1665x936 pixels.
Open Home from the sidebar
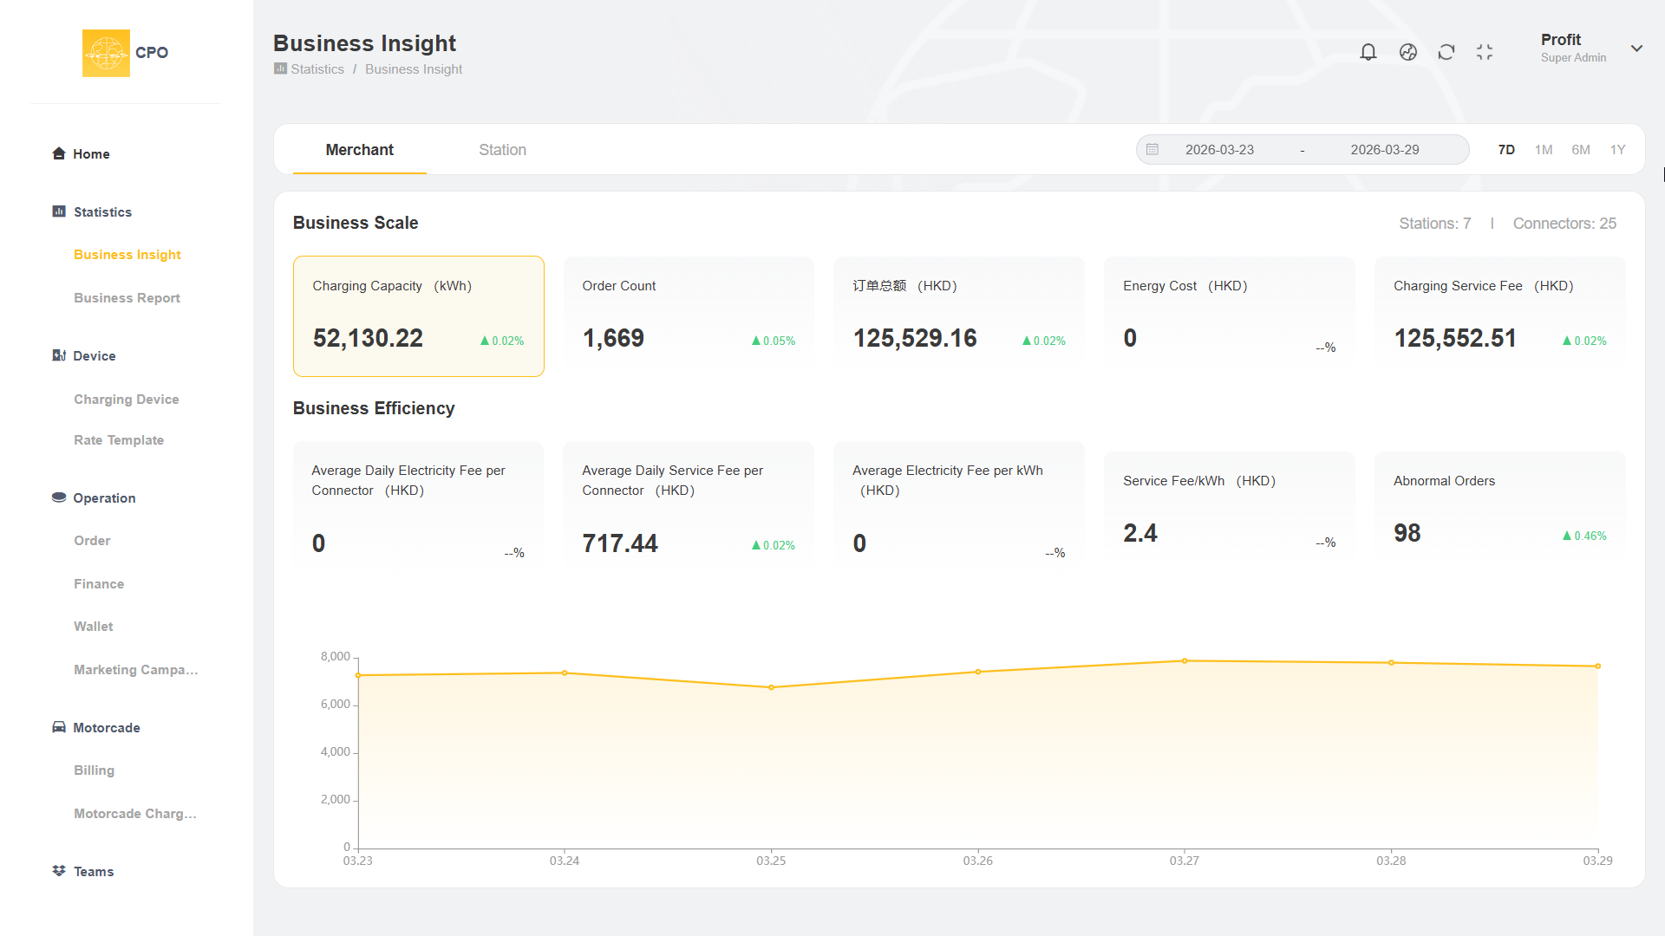point(90,154)
